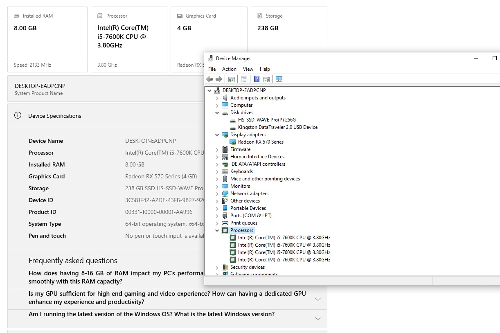Expand Audio inputs and outputs node
Image resolution: width=500 pixels, height=333 pixels.
point(217,98)
